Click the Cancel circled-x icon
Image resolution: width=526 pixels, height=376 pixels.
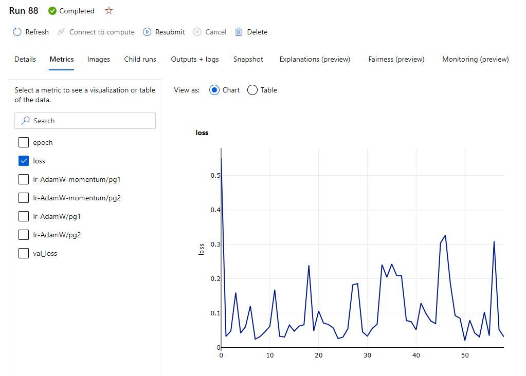(x=197, y=32)
